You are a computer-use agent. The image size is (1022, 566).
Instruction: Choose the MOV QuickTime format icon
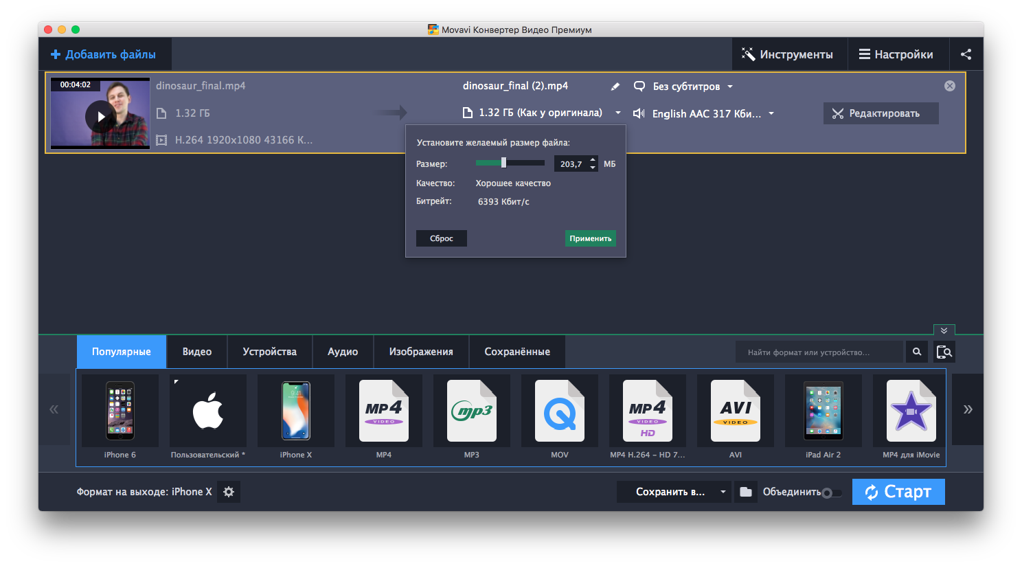tap(560, 411)
